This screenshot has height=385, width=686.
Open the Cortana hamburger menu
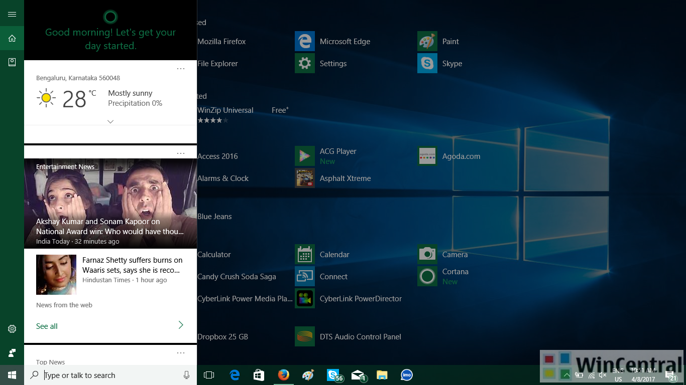pyautogui.click(x=12, y=14)
